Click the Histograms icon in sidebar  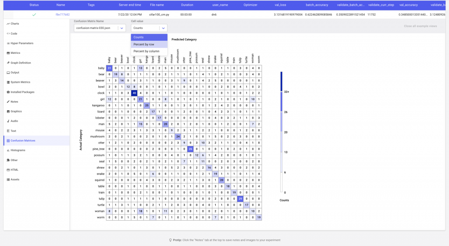[8, 150]
